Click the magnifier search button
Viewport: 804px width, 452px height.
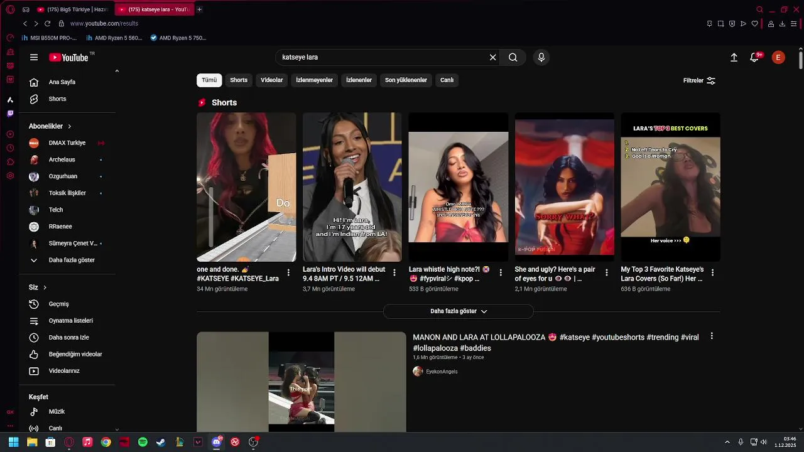point(513,57)
